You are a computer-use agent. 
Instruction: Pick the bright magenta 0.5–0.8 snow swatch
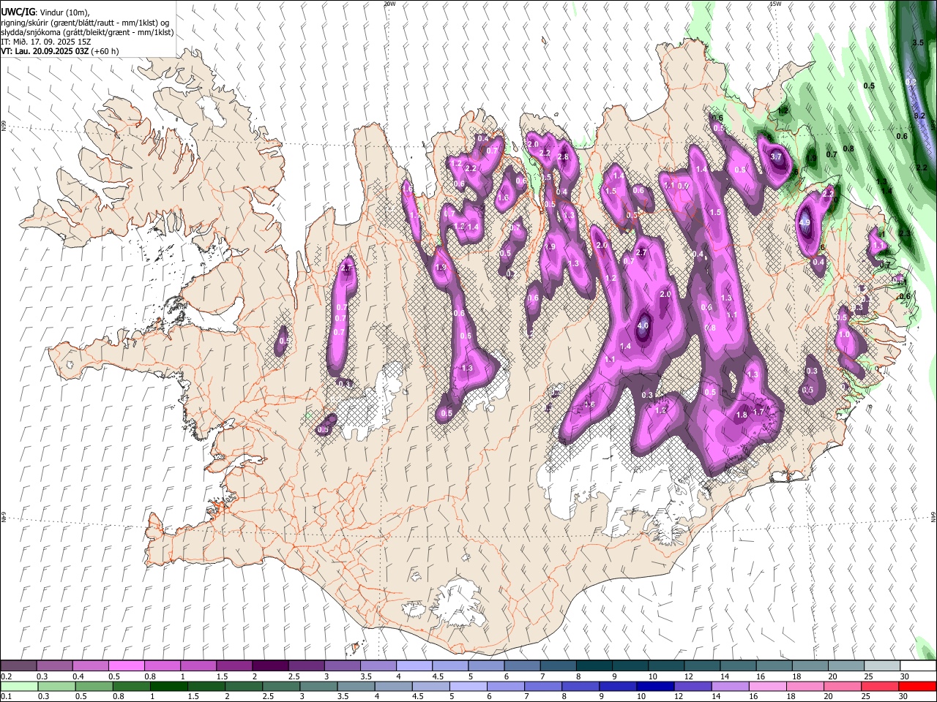coord(126,666)
